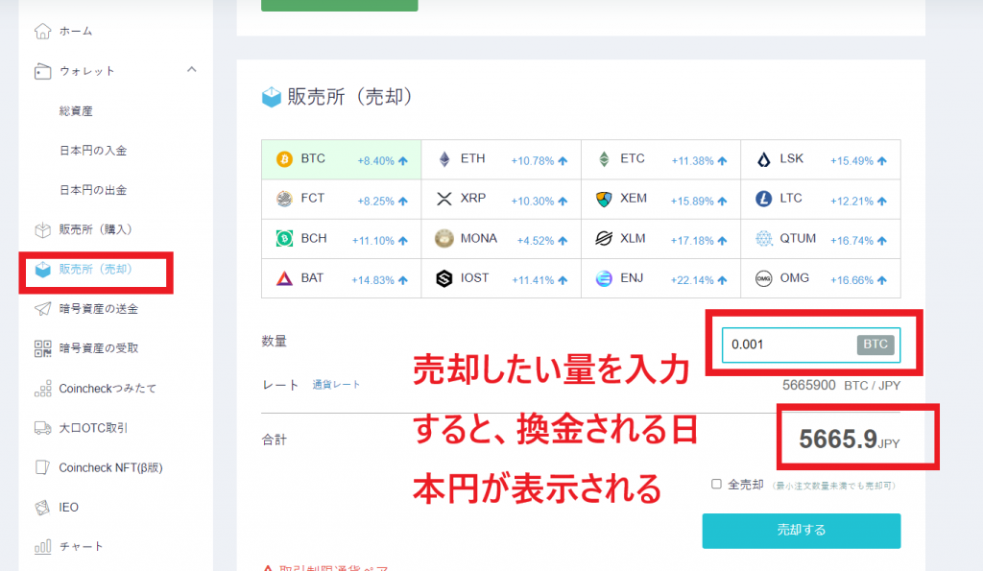The image size is (983, 571).
Task: Click the 売却する button
Action: [802, 531]
